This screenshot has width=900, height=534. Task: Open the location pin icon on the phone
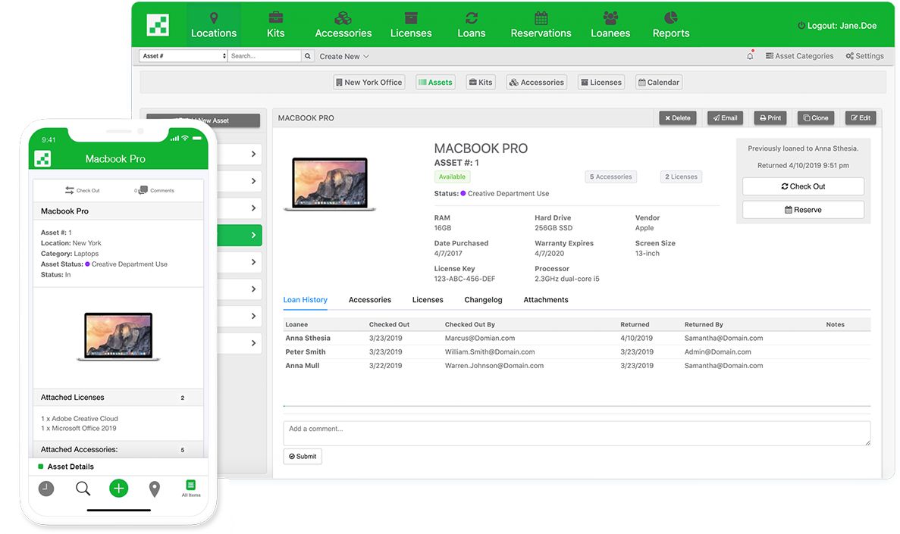click(x=155, y=488)
